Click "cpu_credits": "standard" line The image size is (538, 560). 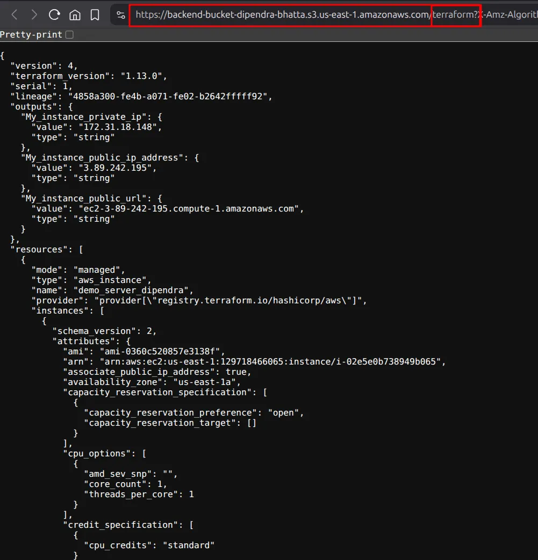click(x=149, y=546)
